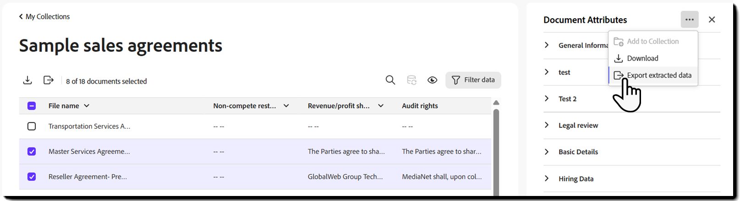Open the File name column dropdown arrow
The image size is (740, 201).
(x=87, y=106)
